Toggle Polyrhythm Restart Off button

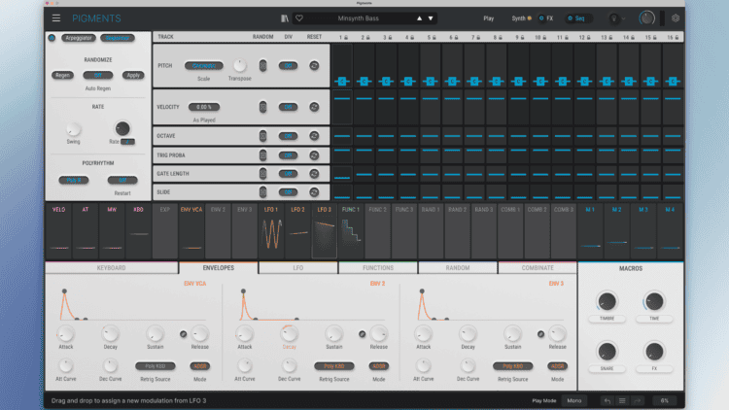pos(122,180)
